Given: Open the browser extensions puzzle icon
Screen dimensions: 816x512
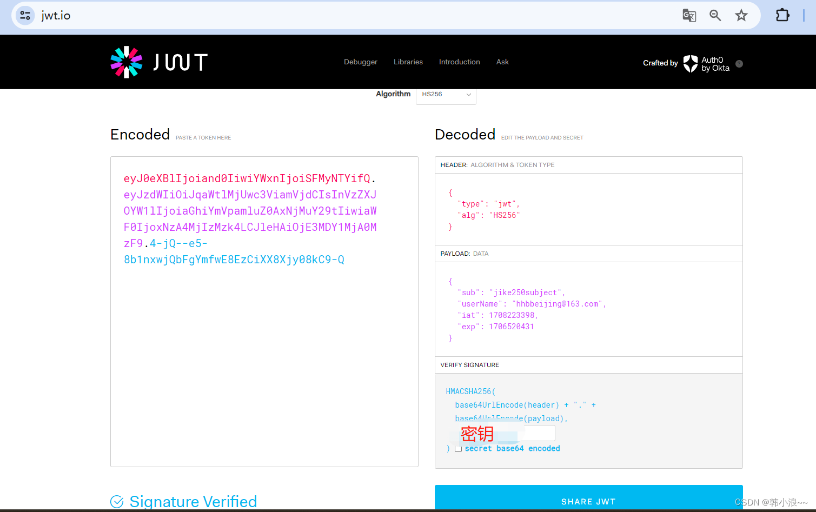Looking at the screenshot, I should tap(782, 15).
